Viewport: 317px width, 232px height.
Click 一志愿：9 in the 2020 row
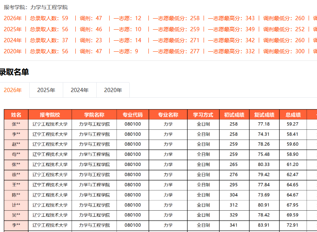126,51
